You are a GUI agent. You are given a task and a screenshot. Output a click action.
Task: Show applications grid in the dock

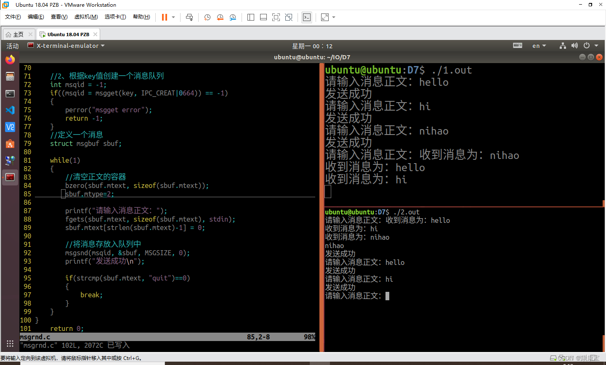[x=10, y=344]
